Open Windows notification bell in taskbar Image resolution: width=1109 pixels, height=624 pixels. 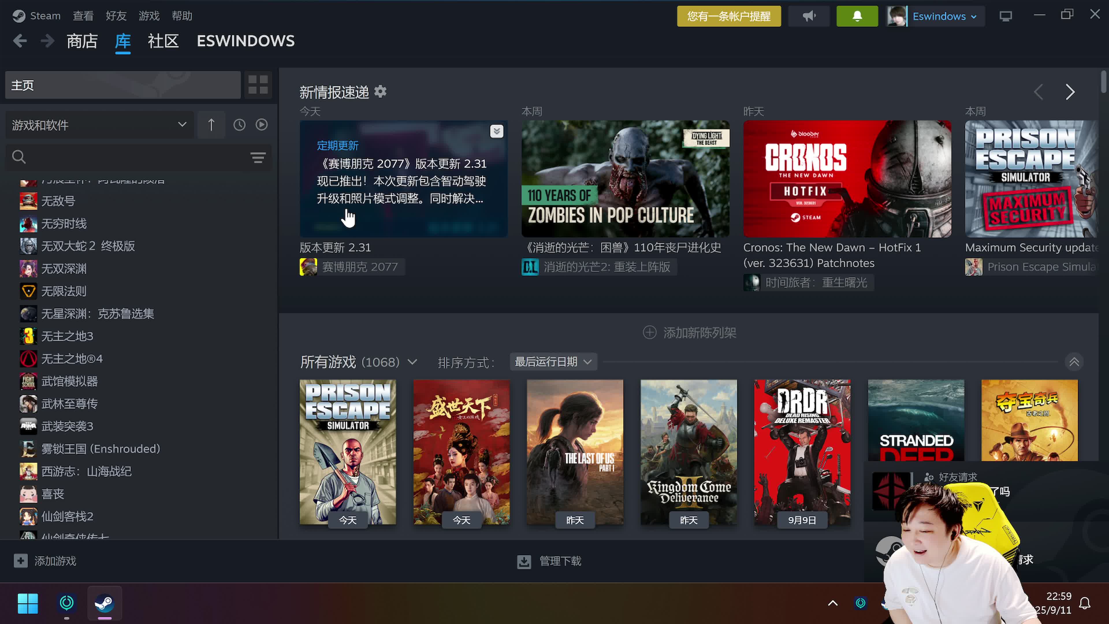1085,603
